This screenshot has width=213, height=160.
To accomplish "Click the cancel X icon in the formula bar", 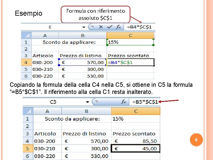I will point(101,27).
